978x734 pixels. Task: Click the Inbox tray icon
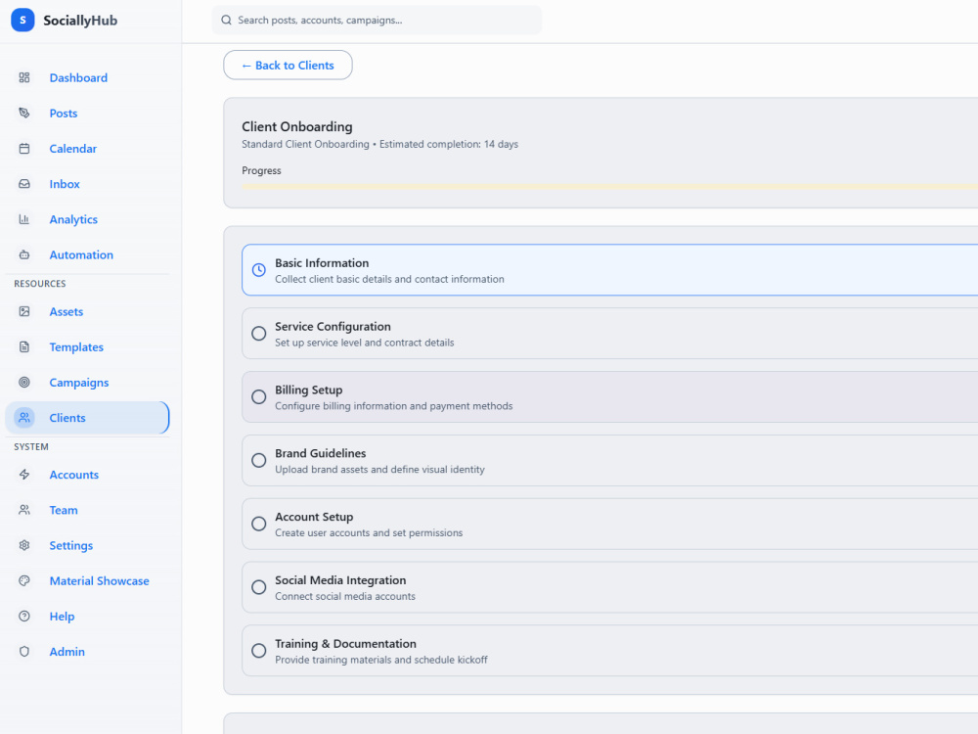pos(24,184)
